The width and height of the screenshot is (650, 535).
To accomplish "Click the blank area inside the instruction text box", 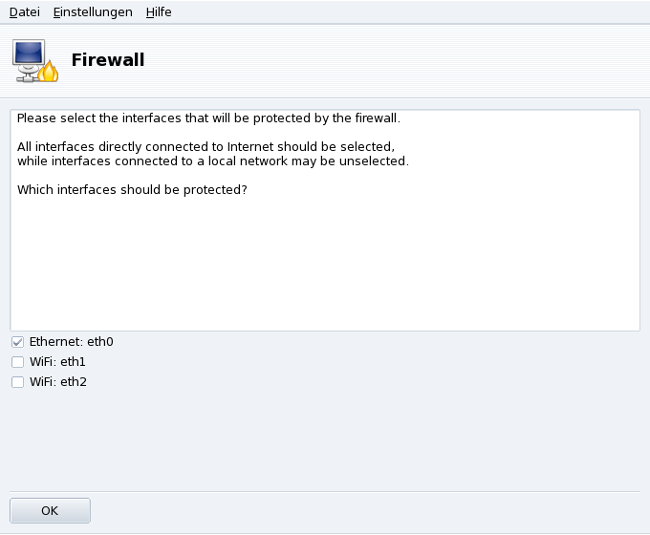I will coord(325,267).
